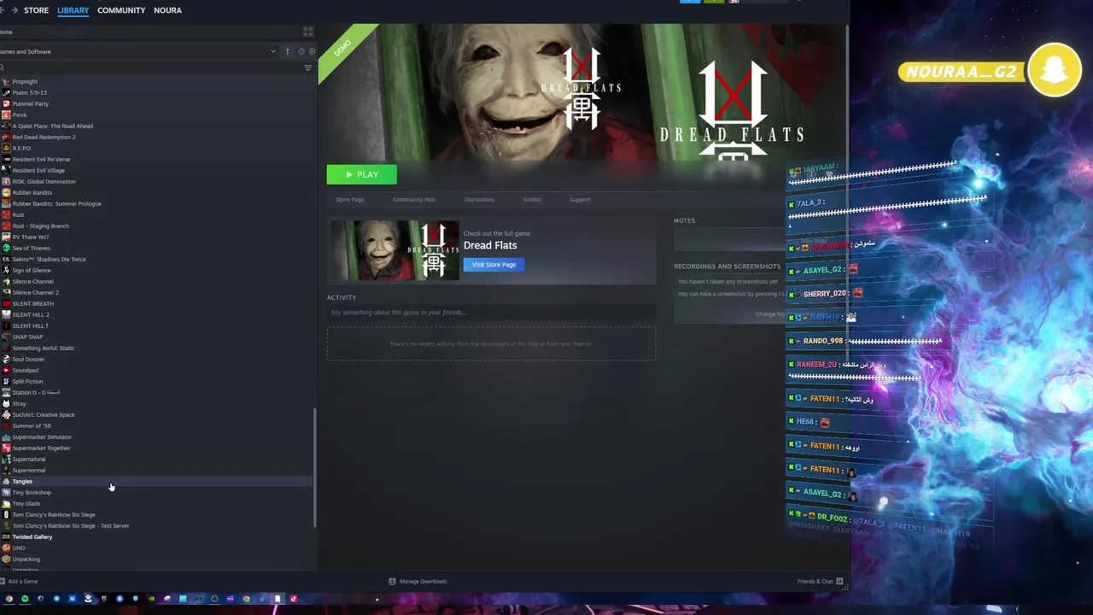1093x615 pixels.
Task: Switch to the LIBRARY tab
Action: (x=73, y=10)
